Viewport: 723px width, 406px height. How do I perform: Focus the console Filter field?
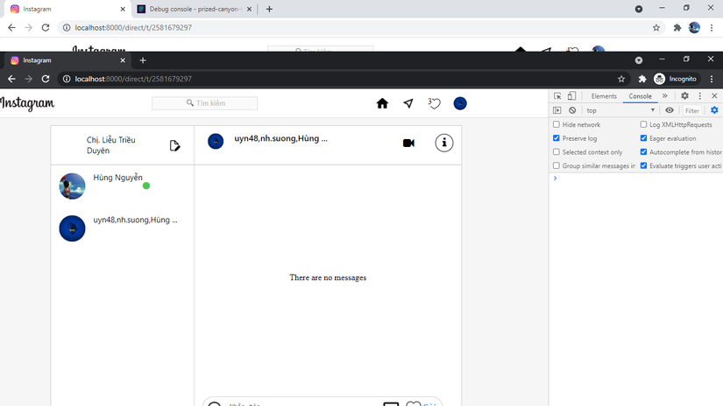click(x=692, y=110)
